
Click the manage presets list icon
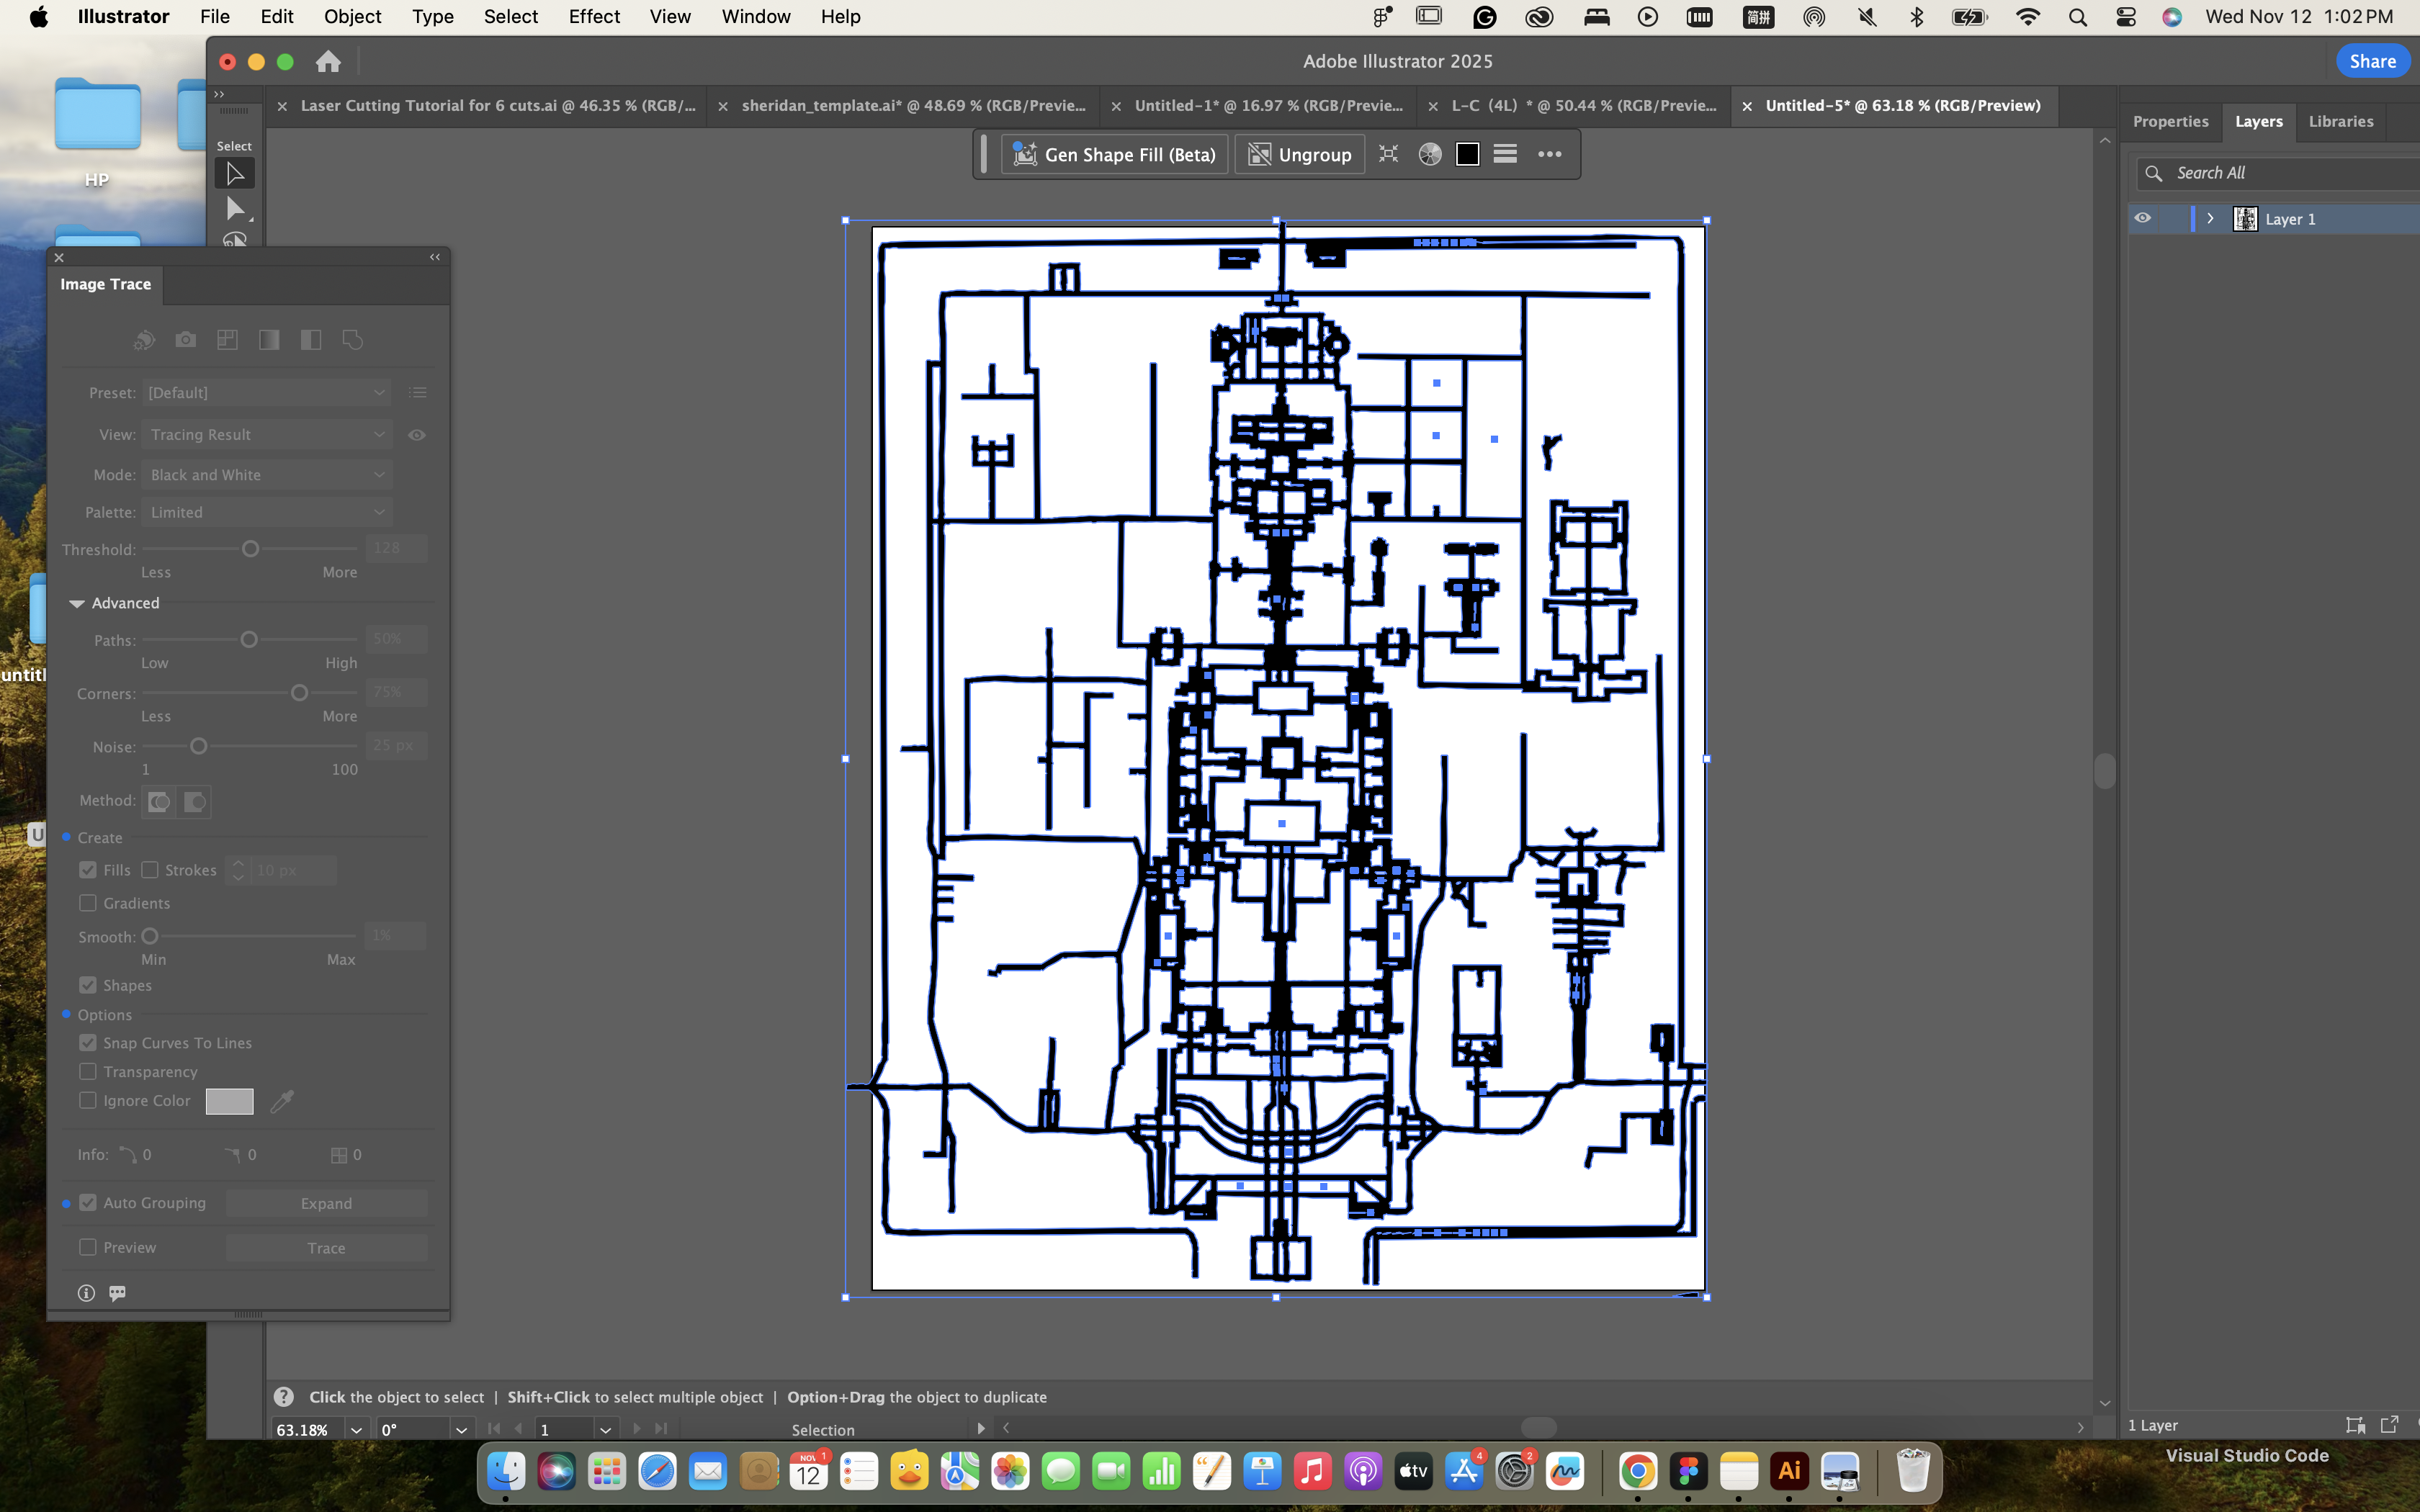coord(418,393)
